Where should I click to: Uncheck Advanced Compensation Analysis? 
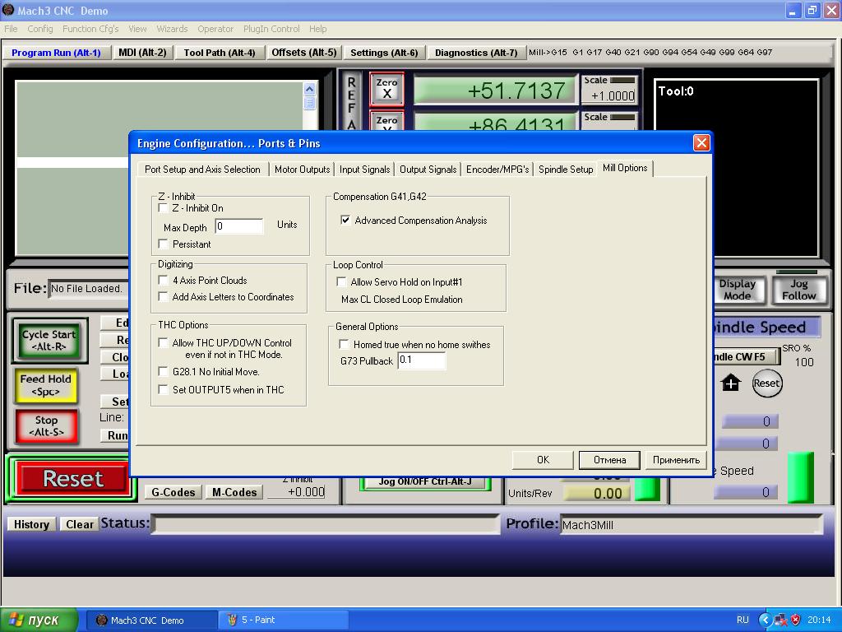coord(345,220)
